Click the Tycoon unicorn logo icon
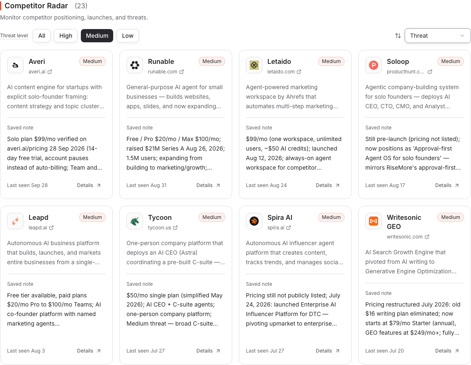 point(135,221)
